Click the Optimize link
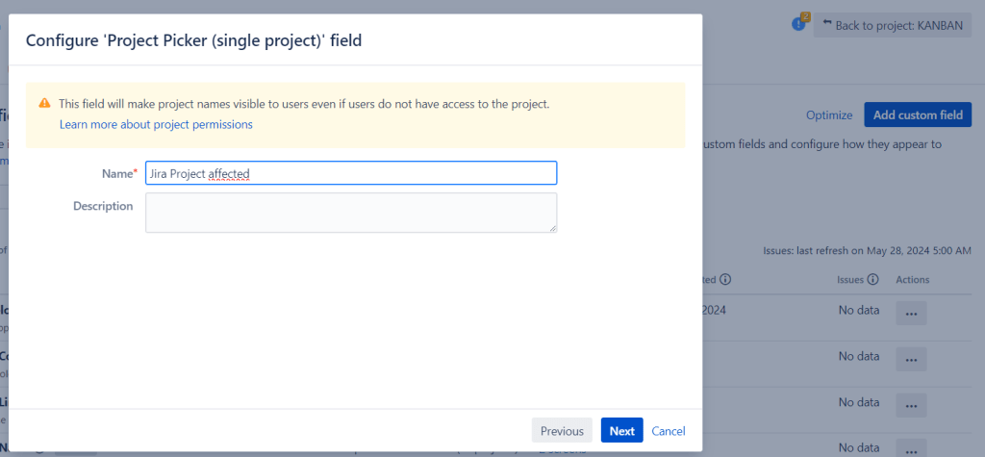This screenshot has height=457, width=985. pos(829,115)
